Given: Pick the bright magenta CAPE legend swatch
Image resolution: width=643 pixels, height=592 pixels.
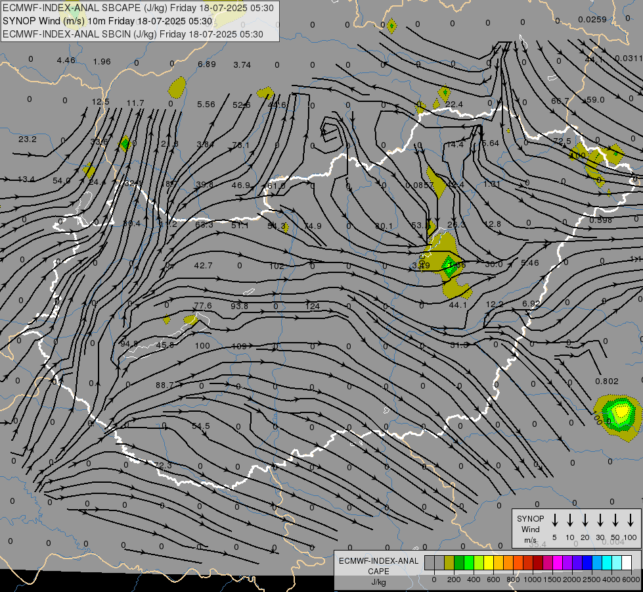Looking at the screenshot, I should pyautogui.click(x=558, y=562).
